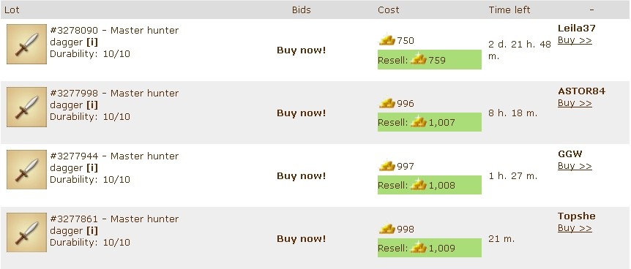The image size is (631, 269).
Task: Buy dagger from GGW
Action: tap(575, 166)
